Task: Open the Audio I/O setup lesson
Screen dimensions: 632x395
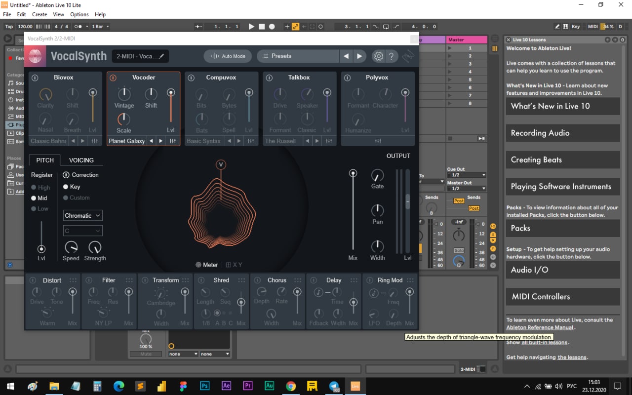Action: coord(563,270)
